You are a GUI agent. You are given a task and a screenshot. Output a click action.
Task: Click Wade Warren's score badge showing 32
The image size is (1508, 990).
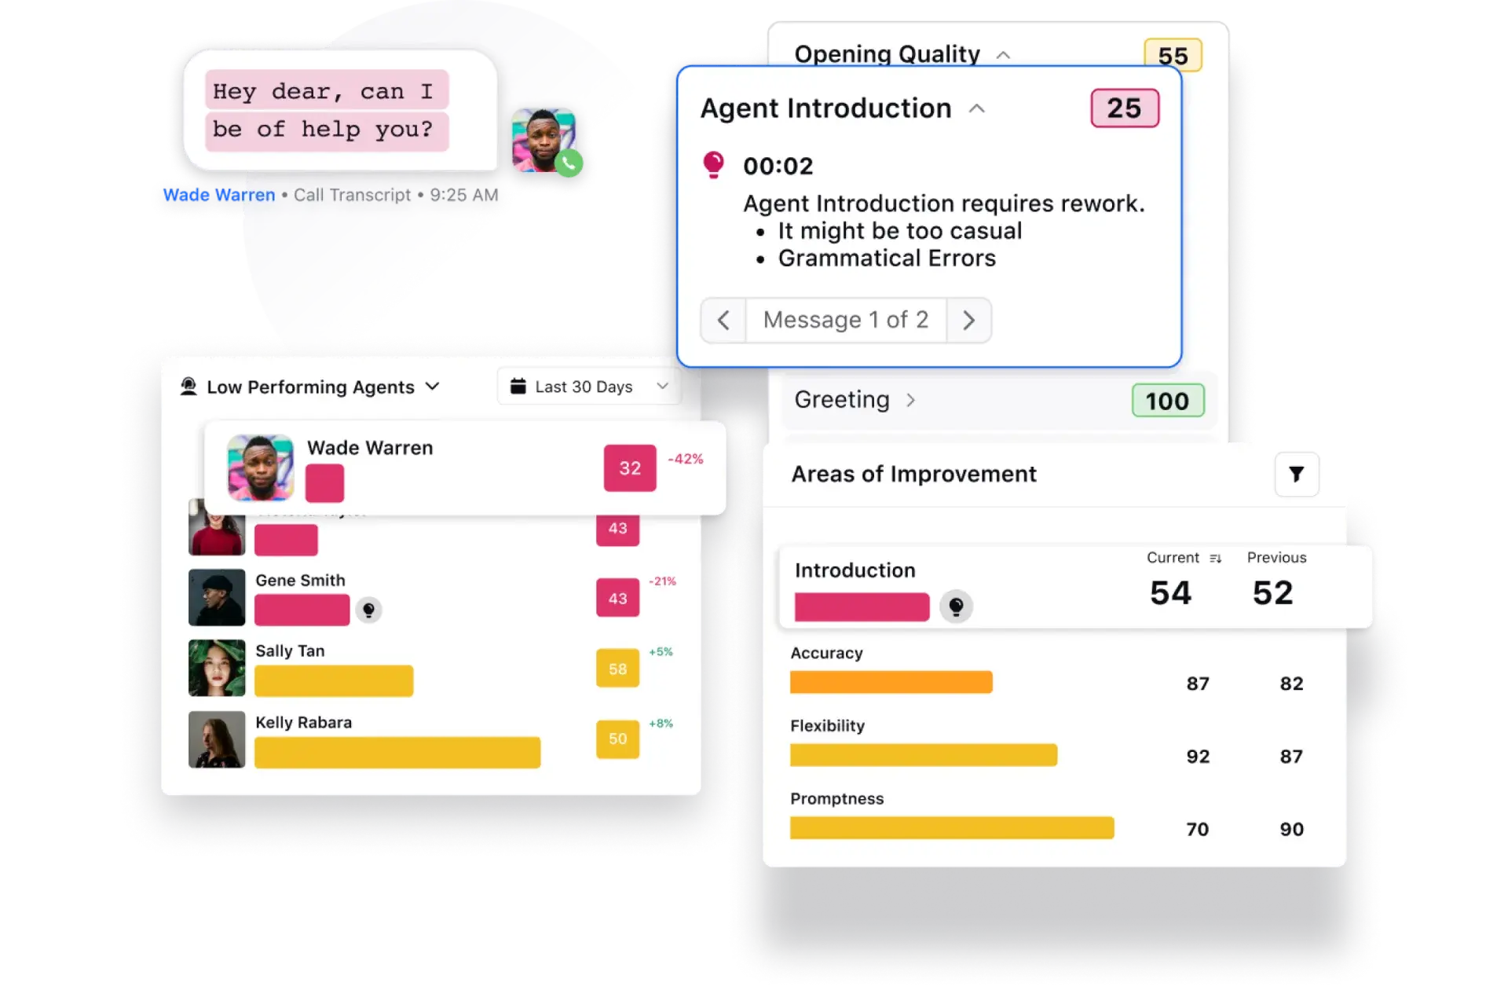click(x=625, y=467)
